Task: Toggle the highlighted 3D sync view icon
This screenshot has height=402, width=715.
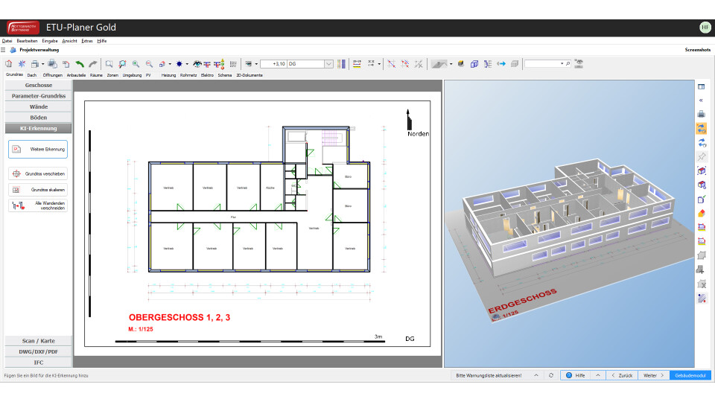Action: (x=701, y=128)
